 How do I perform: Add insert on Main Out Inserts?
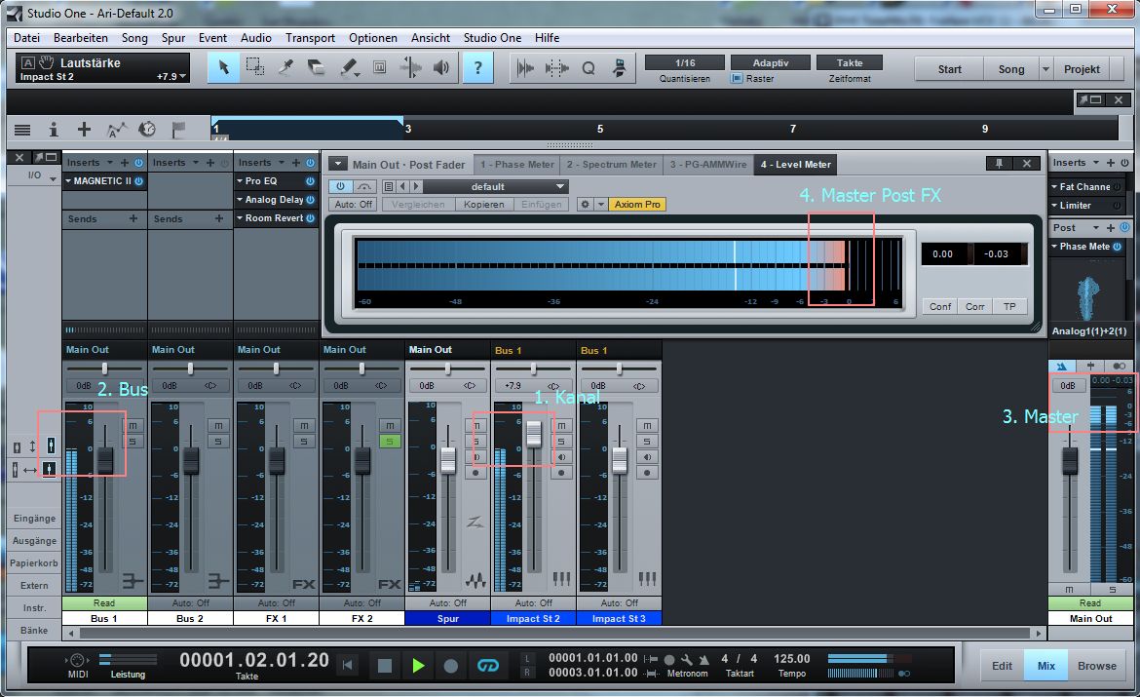point(1110,163)
